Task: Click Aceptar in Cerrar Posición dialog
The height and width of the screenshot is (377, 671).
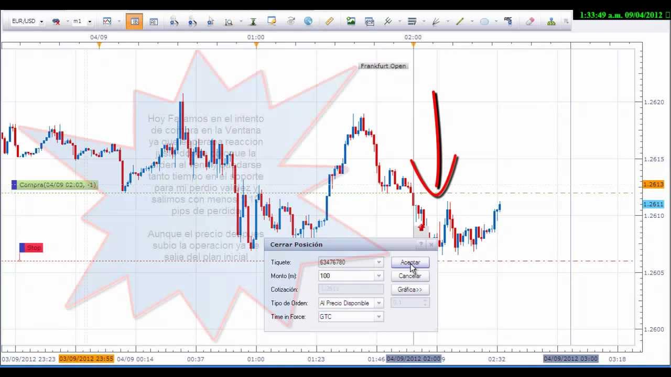Action: click(410, 262)
